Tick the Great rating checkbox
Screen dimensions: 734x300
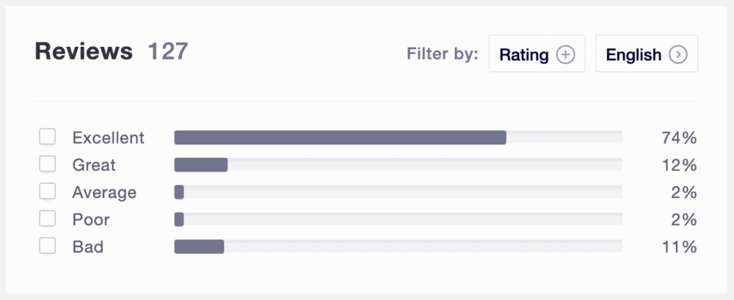pos(48,164)
